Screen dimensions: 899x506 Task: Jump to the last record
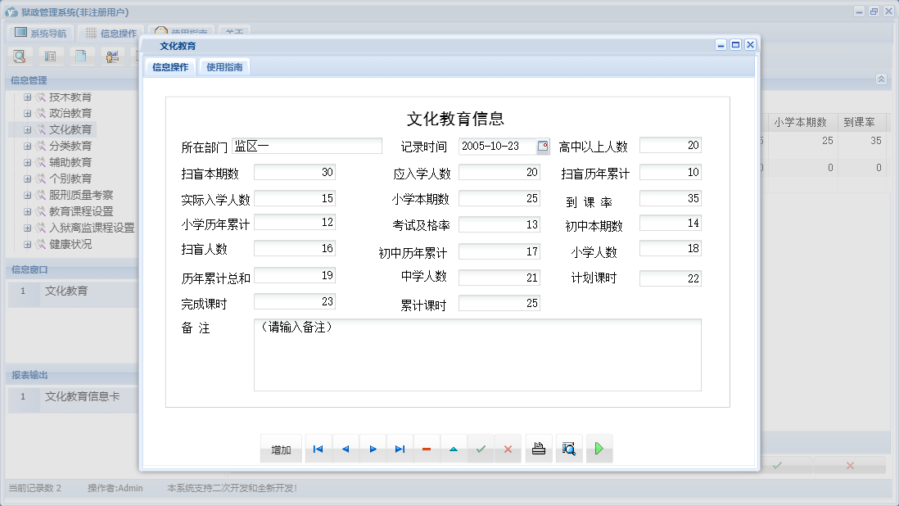tap(400, 449)
